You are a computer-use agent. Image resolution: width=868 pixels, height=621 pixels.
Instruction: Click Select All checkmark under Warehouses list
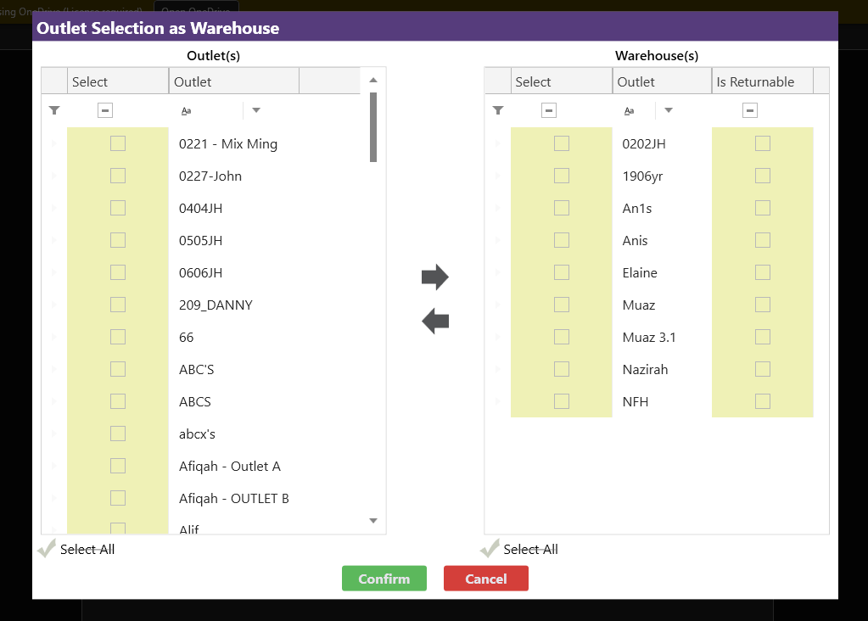coord(490,550)
